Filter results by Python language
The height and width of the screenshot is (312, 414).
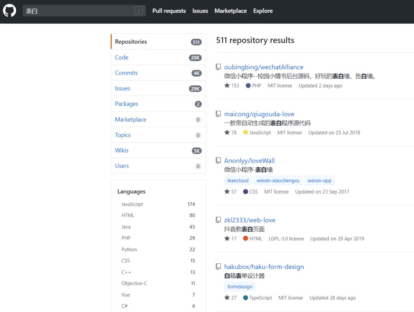[x=129, y=250]
